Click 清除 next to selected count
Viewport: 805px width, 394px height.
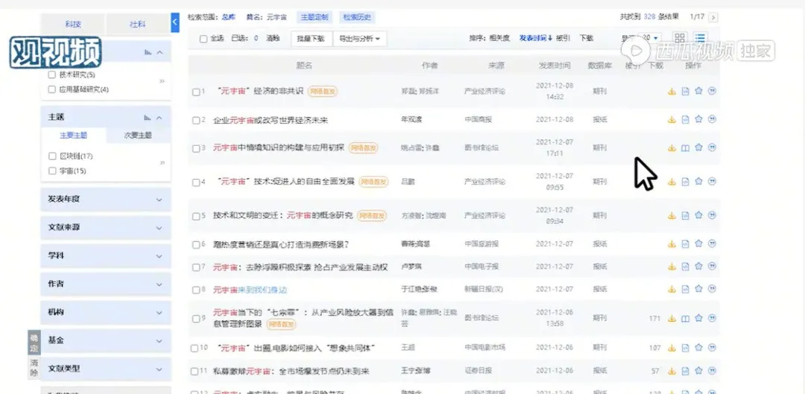tap(273, 39)
